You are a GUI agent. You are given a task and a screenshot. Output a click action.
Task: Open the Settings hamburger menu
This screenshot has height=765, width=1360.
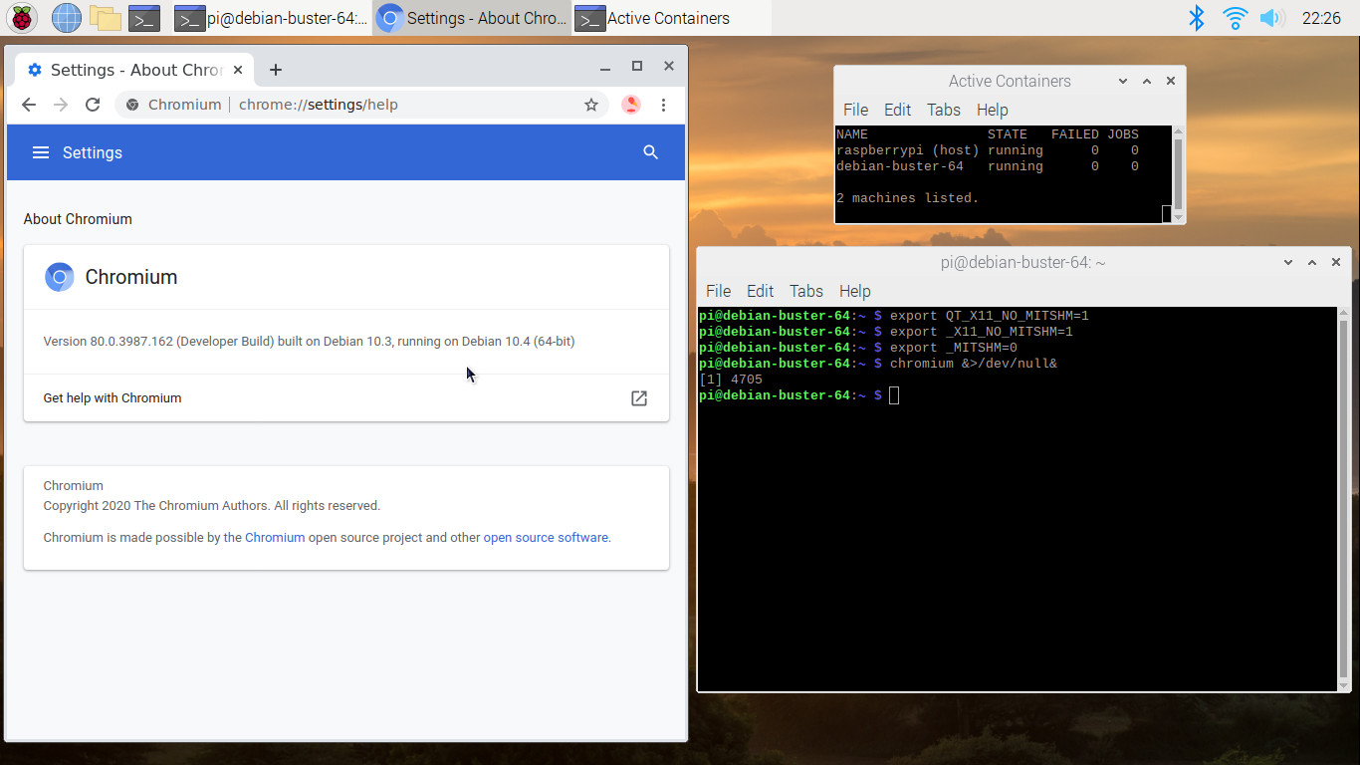coord(41,152)
